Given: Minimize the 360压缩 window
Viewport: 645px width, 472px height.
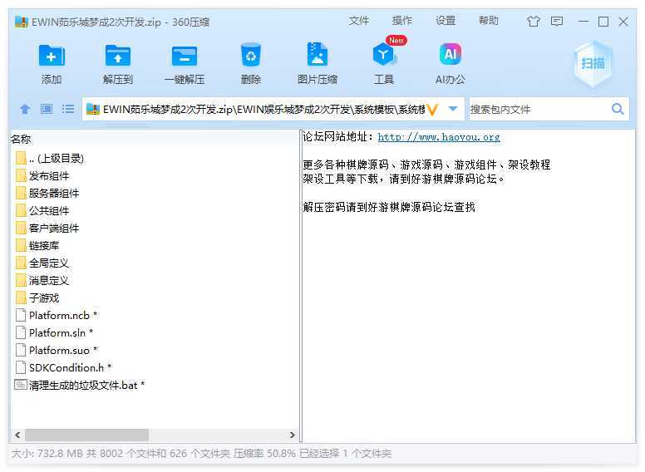Looking at the screenshot, I should tap(583, 22).
